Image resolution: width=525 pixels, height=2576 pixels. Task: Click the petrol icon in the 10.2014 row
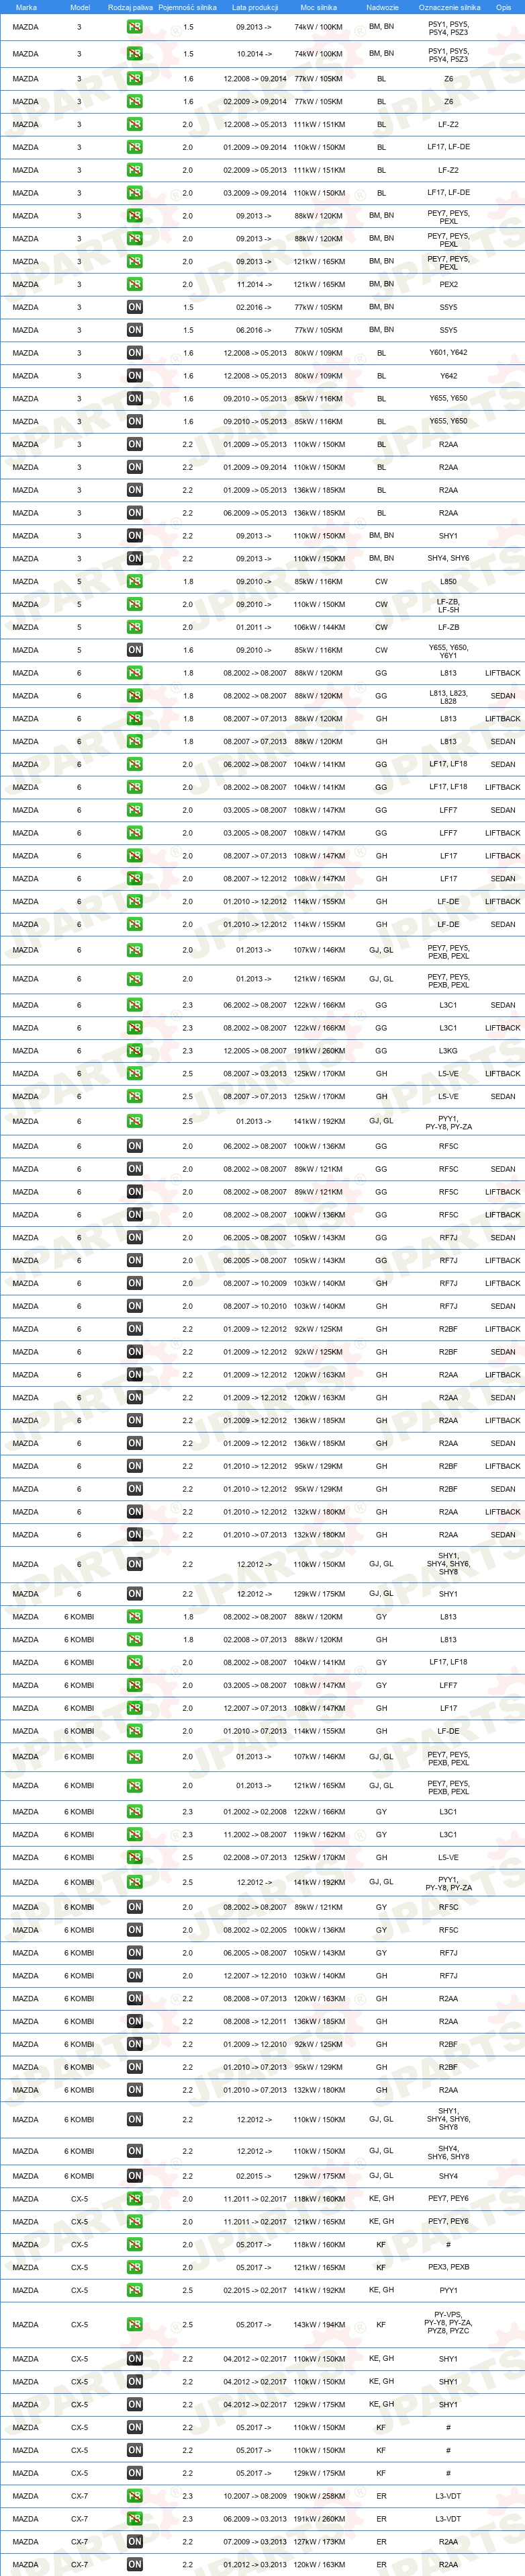tap(135, 54)
